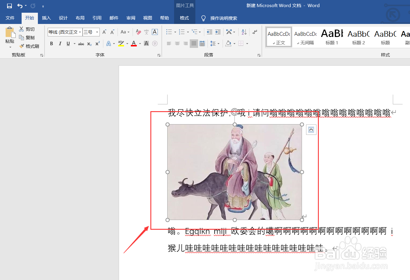Toggle strikethrough abc formatting
The width and height of the screenshot is (410, 280).
pyautogui.click(x=81, y=44)
